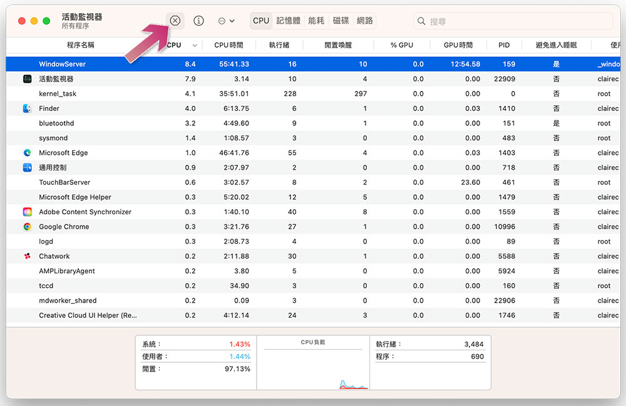Click PID value 22909
The image size is (626, 406).
click(x=504, y=79)
